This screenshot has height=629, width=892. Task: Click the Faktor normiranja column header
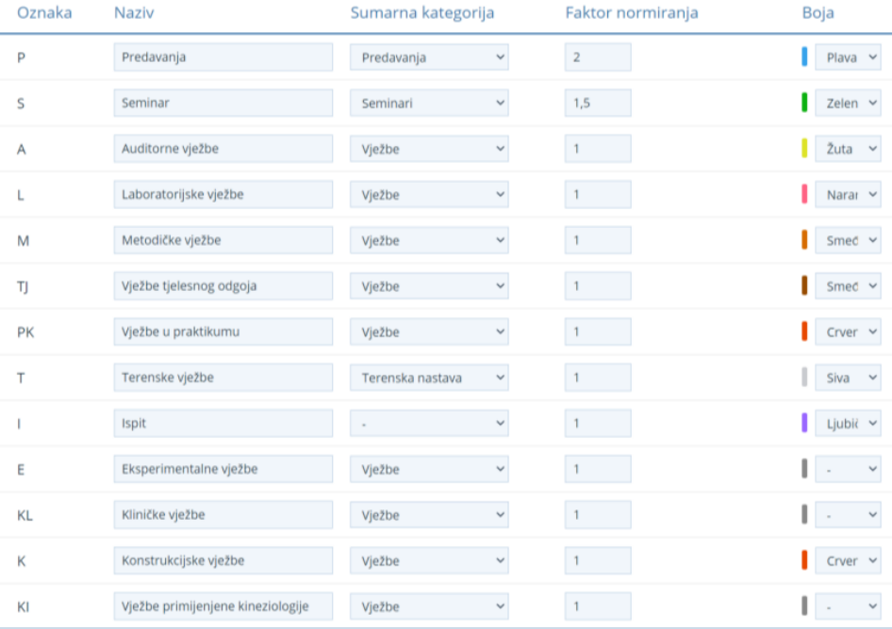pyautogui.click(x=632, y=13)
